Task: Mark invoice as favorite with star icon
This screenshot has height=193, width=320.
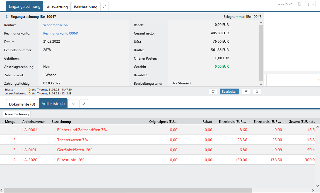Action: coord(257,91)
